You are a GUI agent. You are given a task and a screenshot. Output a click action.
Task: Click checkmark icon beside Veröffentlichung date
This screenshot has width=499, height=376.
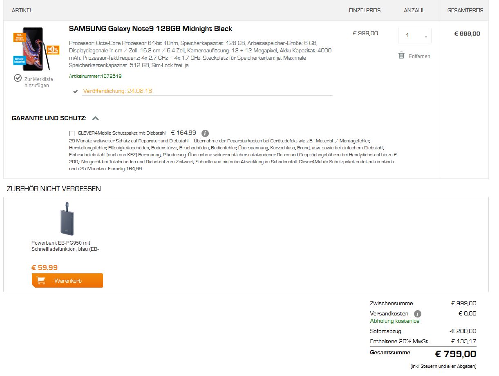click(x=75, y=92)
